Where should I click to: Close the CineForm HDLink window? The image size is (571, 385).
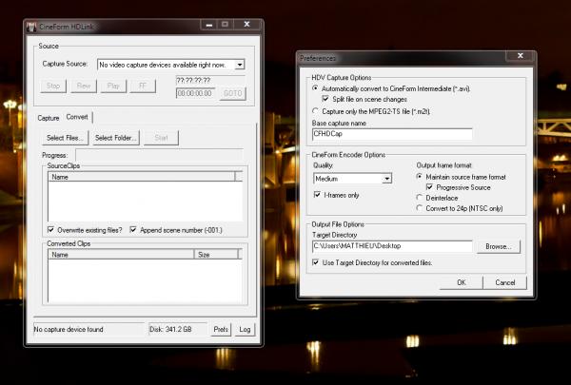(246, 25)
